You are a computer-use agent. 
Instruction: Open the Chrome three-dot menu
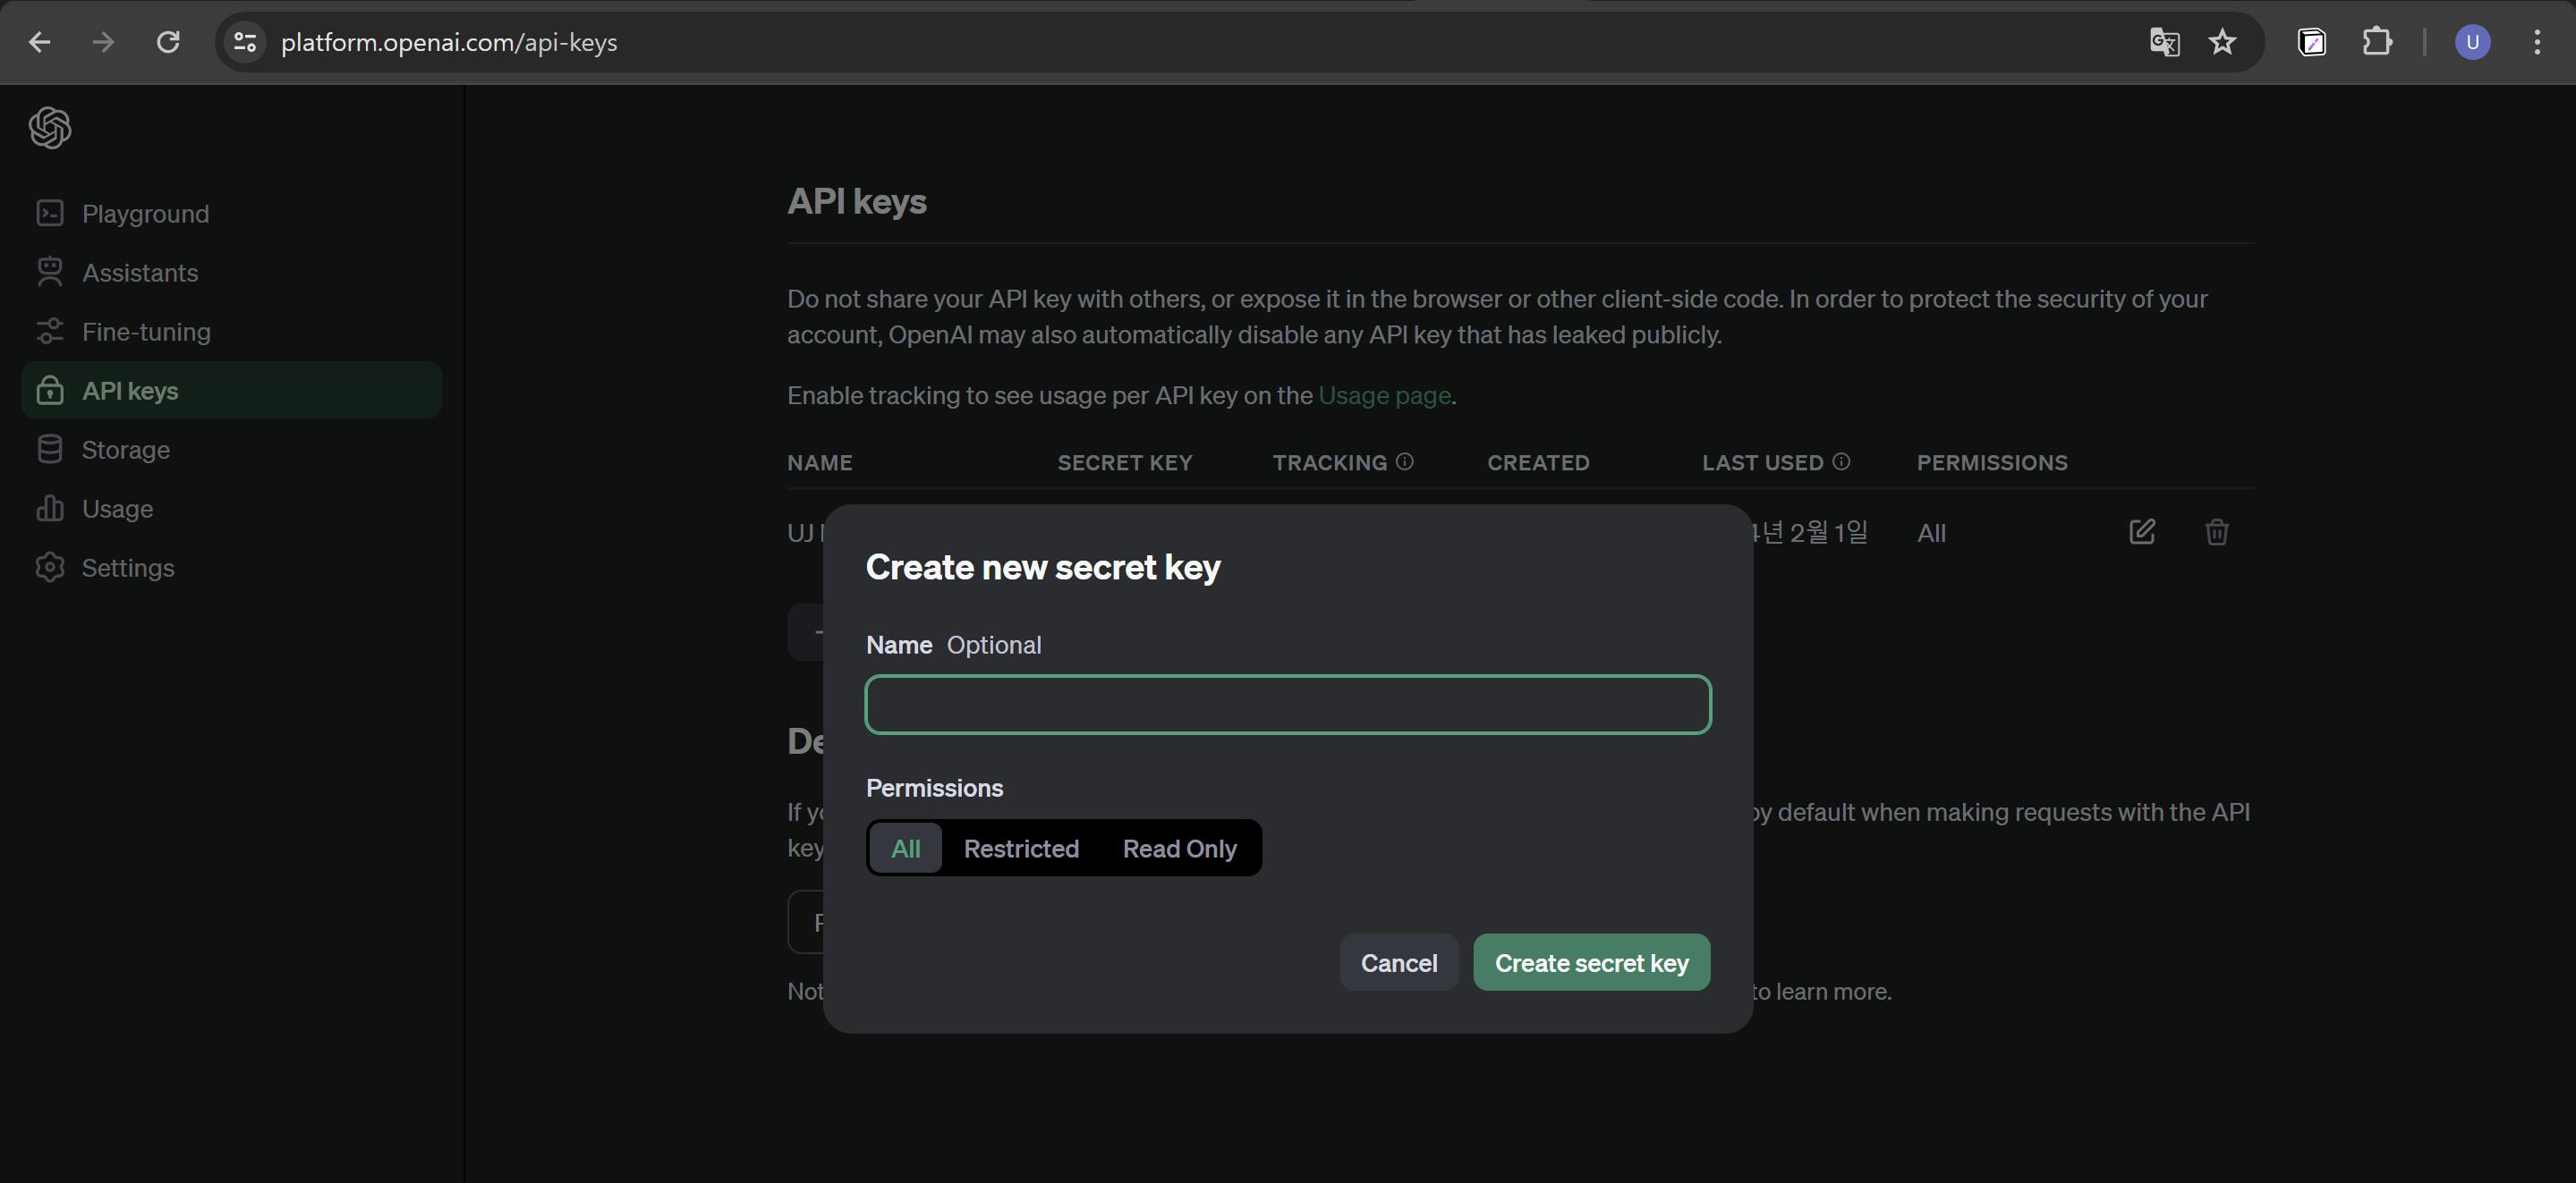(2537, 42)
